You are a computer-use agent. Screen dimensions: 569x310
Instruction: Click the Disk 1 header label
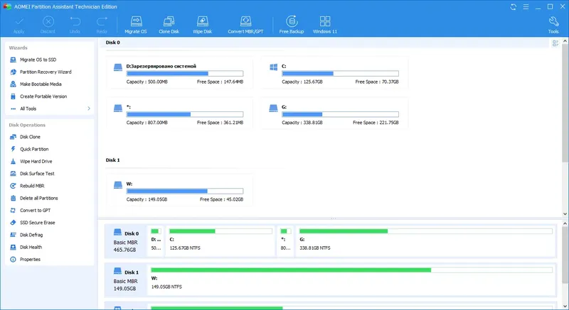pos(113,160)
